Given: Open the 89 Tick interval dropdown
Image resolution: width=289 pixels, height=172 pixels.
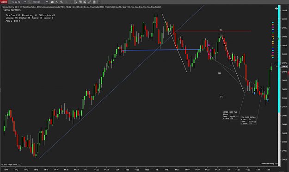Looking at the screenshot, I should point(40,2).
